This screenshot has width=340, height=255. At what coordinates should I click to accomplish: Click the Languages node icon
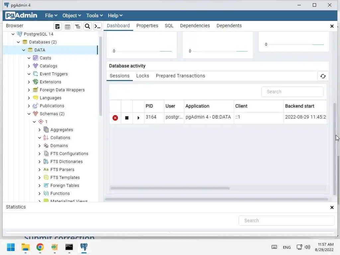[35, 98]
